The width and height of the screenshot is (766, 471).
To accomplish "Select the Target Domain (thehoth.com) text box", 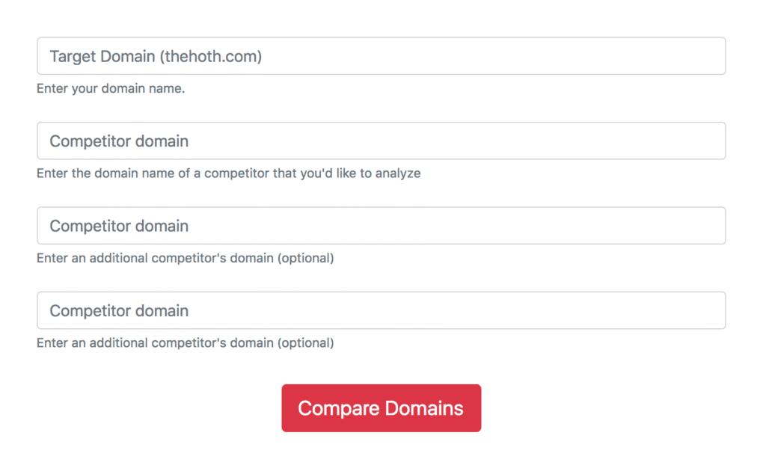I will tap(382, 55).
